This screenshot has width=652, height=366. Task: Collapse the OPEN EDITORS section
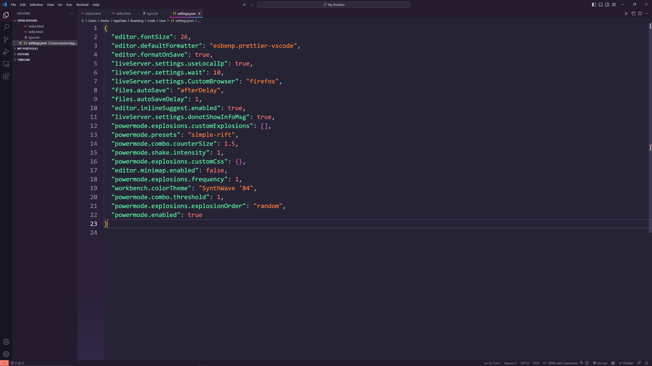click(x=15, y=20)
